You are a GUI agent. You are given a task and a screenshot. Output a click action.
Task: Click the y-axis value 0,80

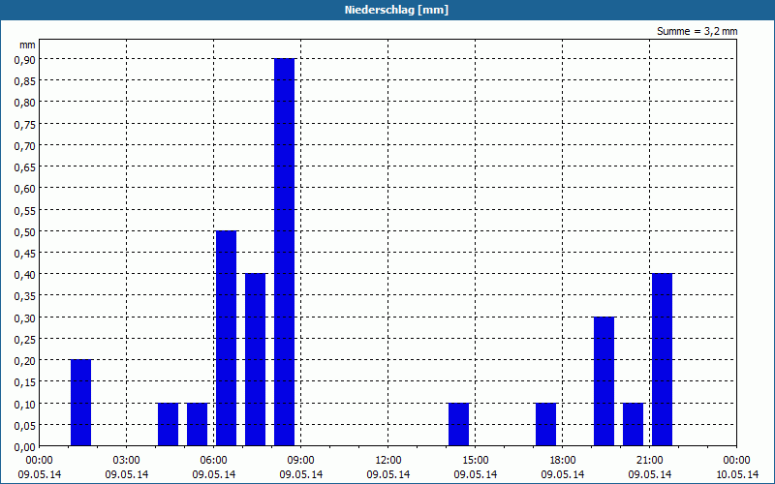click(25, 103)
